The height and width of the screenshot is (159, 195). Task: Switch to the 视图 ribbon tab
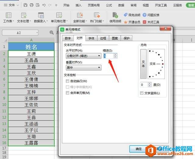coord(146,5)
